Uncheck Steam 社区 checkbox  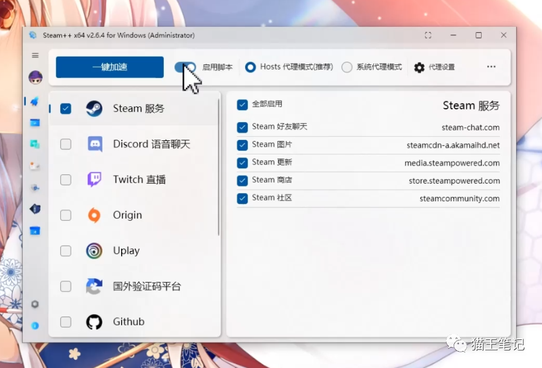click(242, 198)
